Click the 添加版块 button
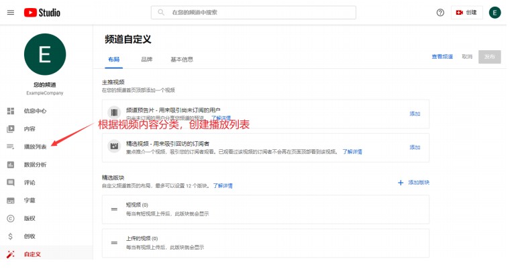 click(x=413, y=183)
